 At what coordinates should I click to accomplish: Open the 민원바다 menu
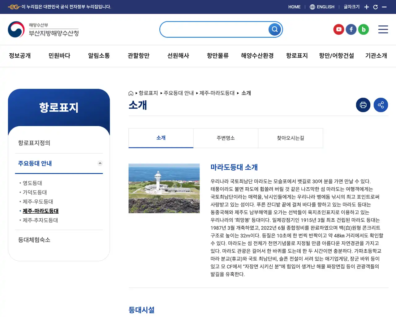(59, 56)
